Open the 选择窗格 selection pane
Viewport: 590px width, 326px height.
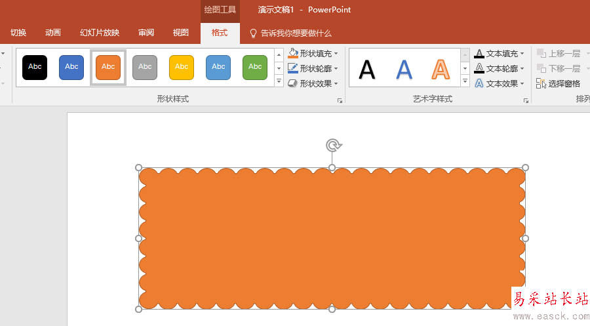pos(559,83)
